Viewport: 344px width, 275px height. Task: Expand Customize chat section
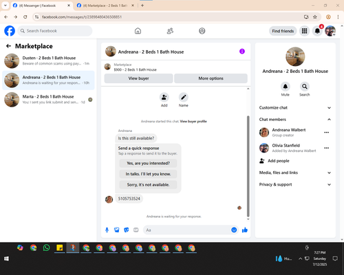[295, 108]
